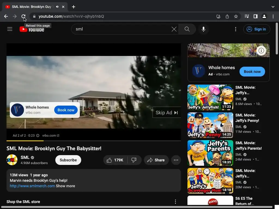Click the search field containing sml
279x209 pixels.
[123, 29]
